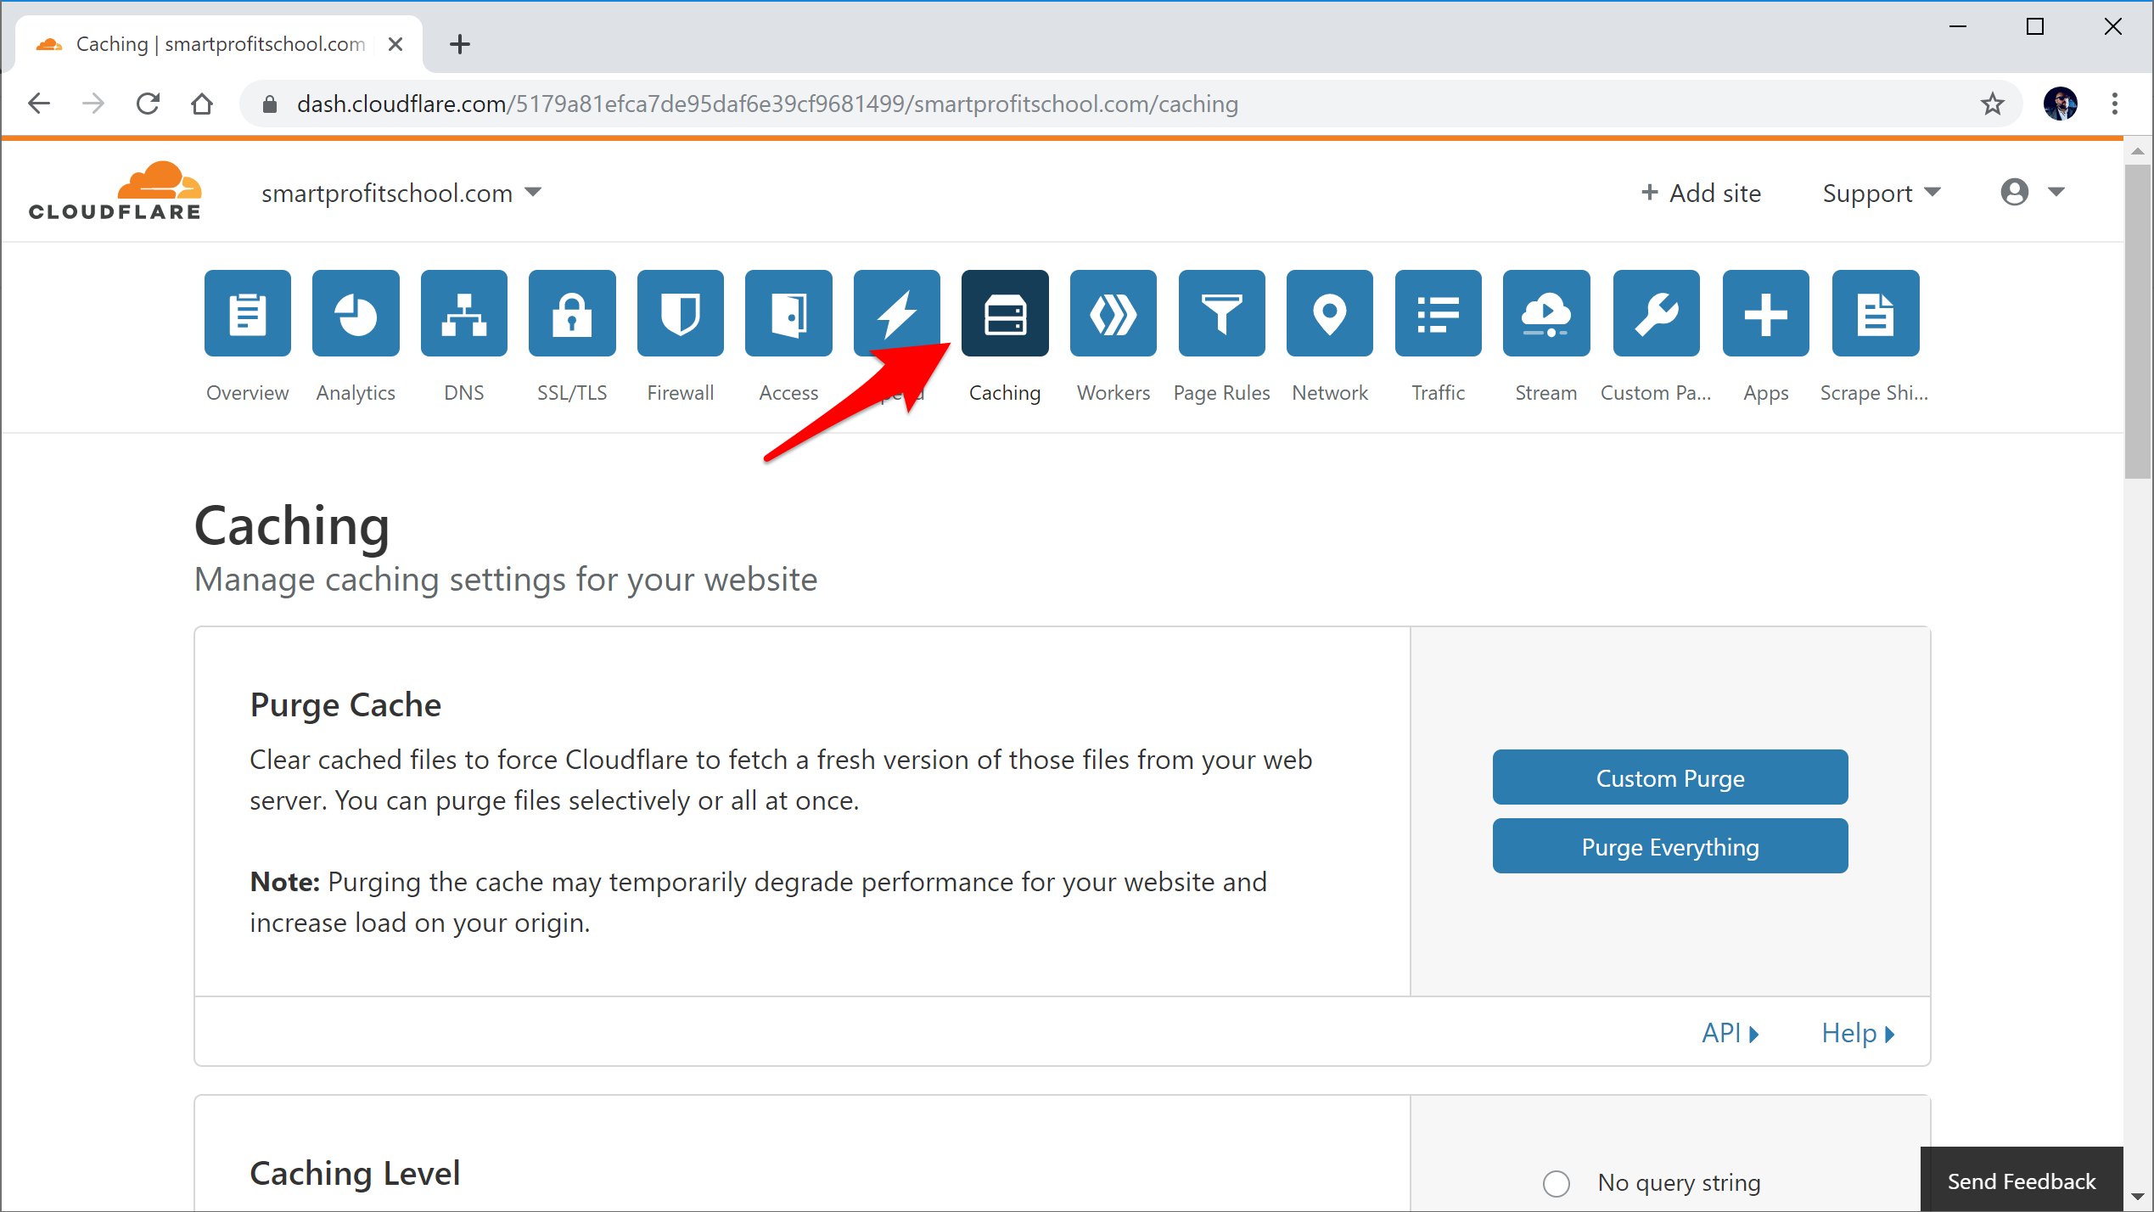Switch to the Network tab label
2154x1212 pixels.
(x=1330, y=393)
